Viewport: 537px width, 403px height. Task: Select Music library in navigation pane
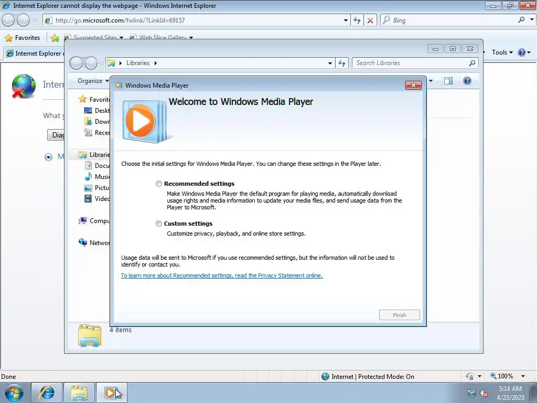coord(97,176)
